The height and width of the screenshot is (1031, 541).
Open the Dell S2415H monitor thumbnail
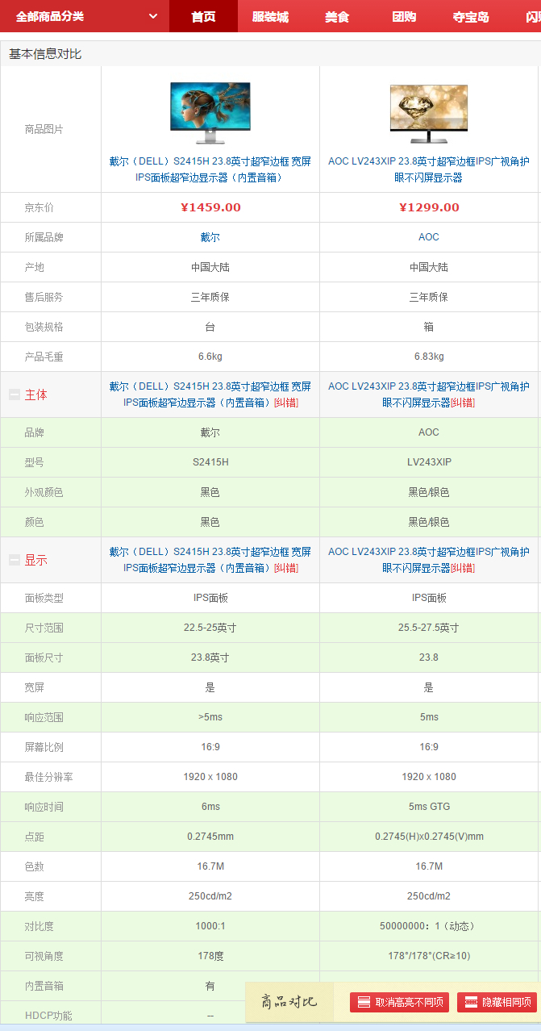210,113
